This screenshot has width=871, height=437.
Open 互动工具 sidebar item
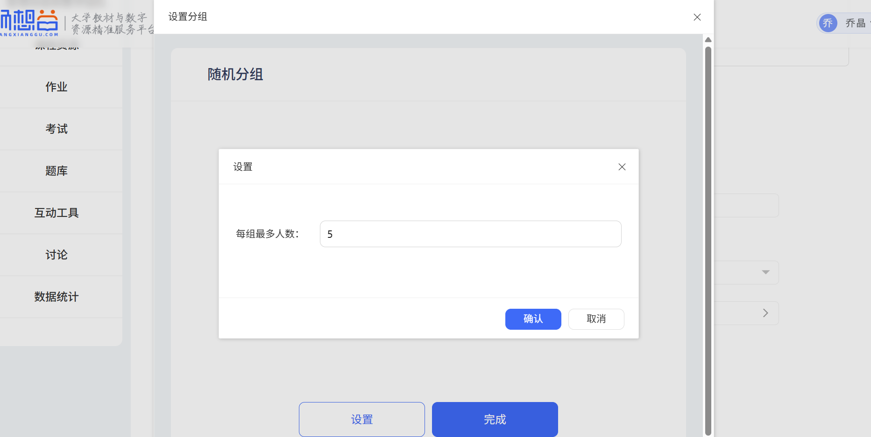57,213
